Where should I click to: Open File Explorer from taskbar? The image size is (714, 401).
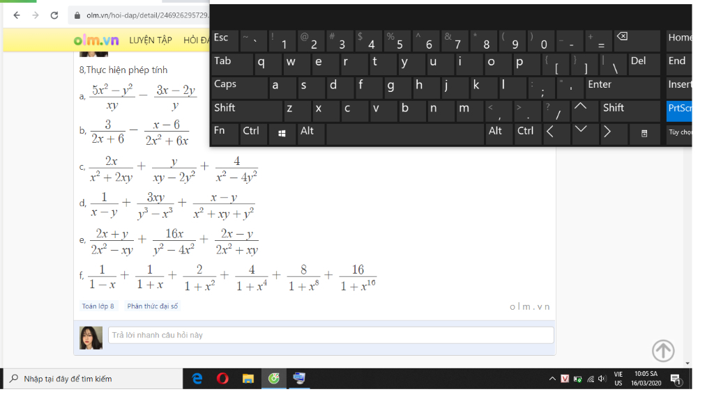point(248,378)
